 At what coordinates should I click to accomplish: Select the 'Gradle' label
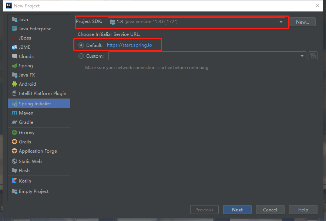[26, 122]
